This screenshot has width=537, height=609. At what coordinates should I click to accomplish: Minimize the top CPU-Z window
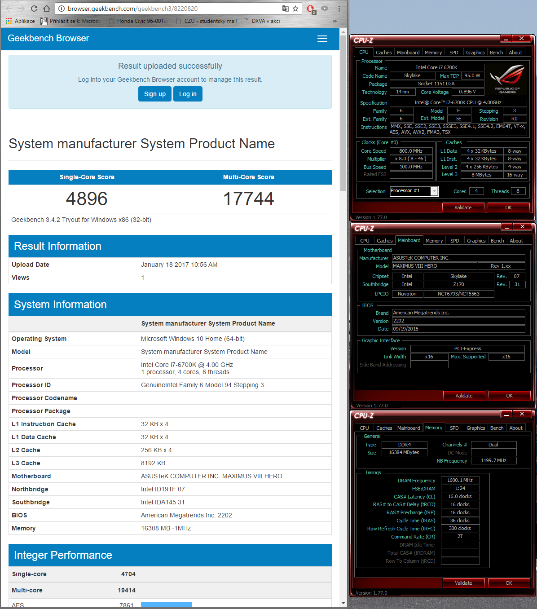tap(506, 39)
